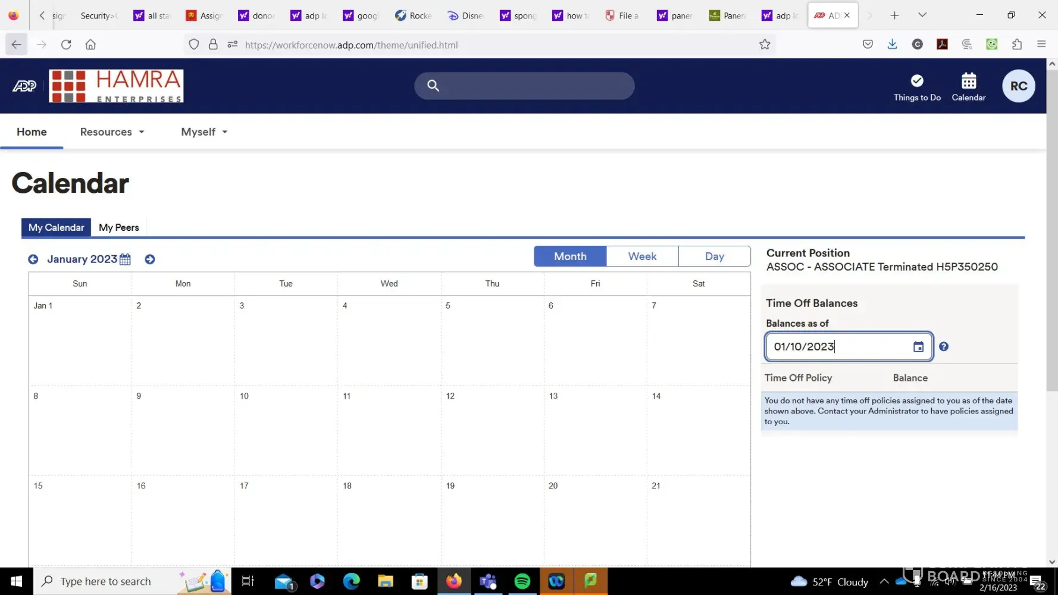This screenshot has width=1058, height=595.
Task: Open Things to Do checklist
Action: pos(916,87)
